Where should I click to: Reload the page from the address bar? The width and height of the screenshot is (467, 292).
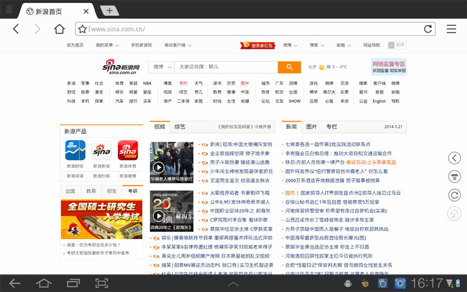pyautogui.click(x=428, y=29)
